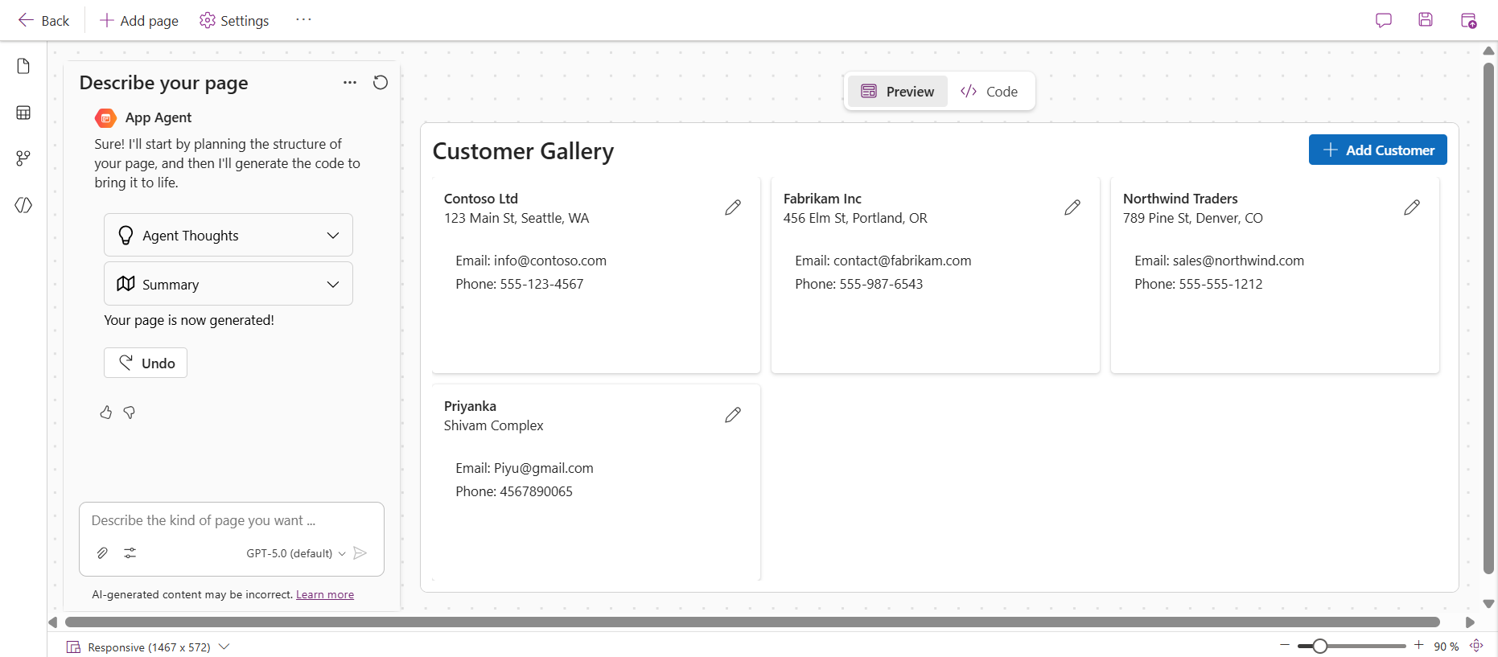The width and height of the screenshot is (1498, 657).
Task: Click Email: Piyu@gmail.com text
Action: [525, 468]
